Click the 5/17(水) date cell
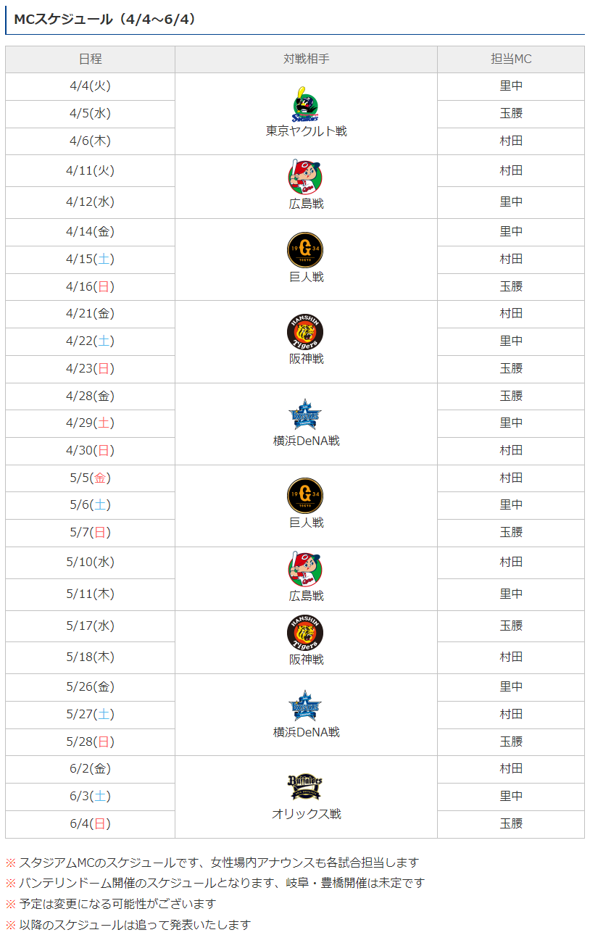 coord(90,626)
